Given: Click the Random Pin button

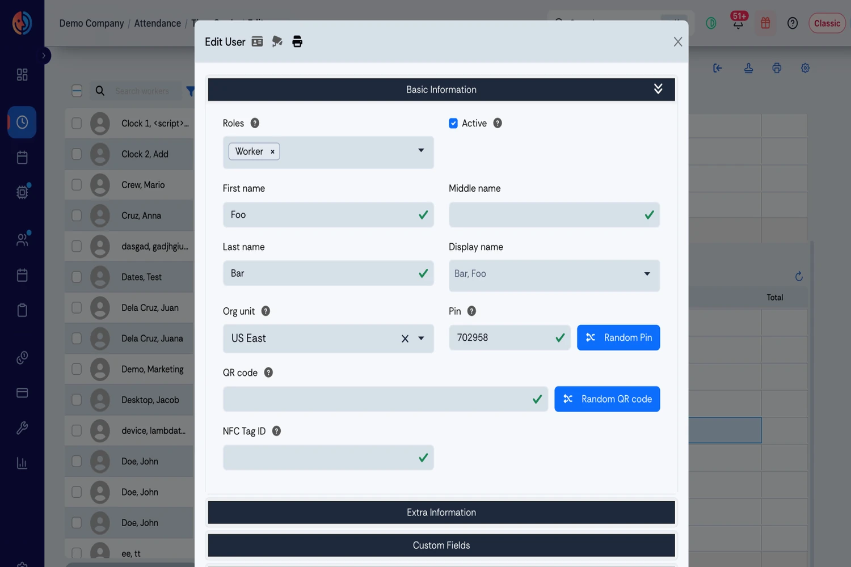Looking at the screenshot, I should pyautogui.click(x=618, y=337).
